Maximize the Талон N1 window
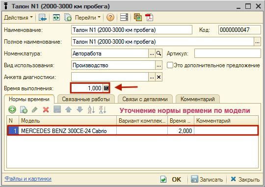Screen dimensions: 265x187 [x=248, y=6]
